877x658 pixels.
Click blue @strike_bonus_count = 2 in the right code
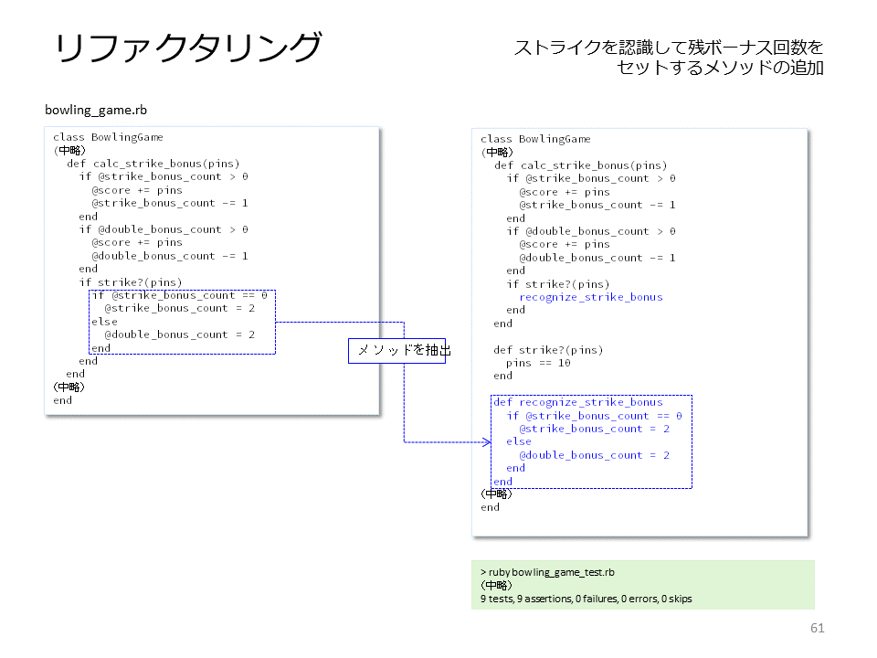tap(594, 429)
